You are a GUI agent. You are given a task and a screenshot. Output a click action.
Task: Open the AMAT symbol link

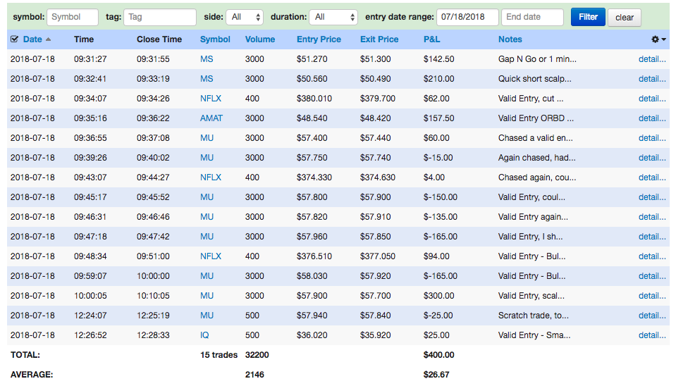click(x=211, y=118)
